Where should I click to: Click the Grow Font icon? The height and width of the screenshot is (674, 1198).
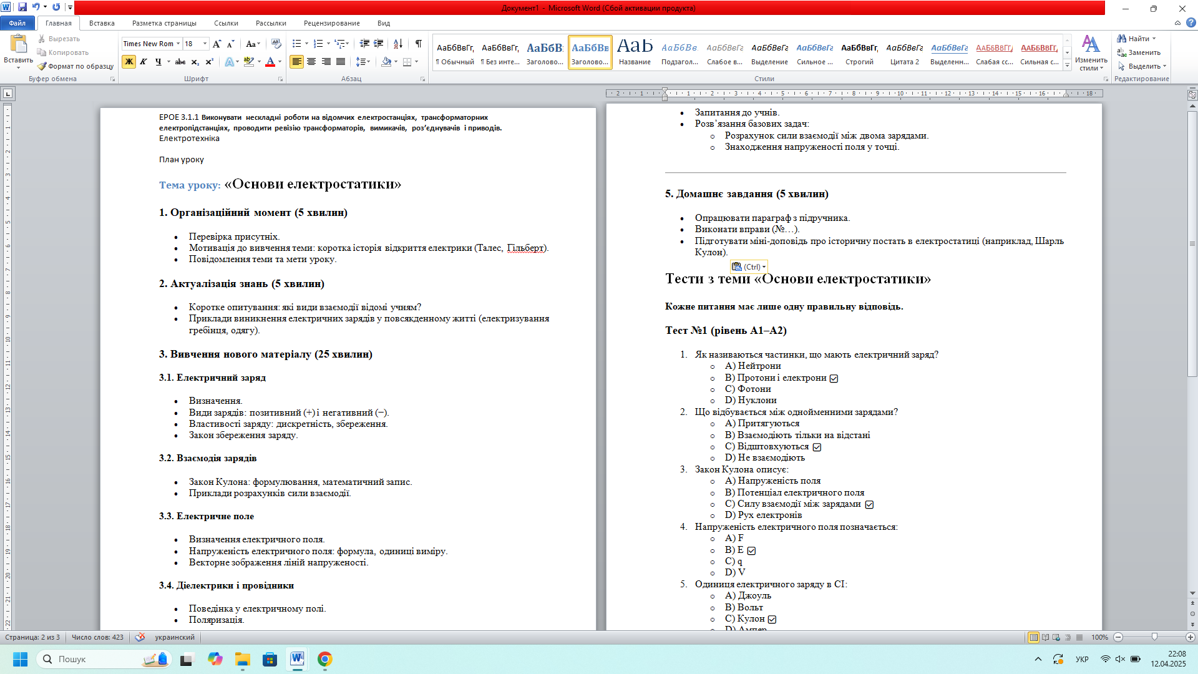[217, 44]
